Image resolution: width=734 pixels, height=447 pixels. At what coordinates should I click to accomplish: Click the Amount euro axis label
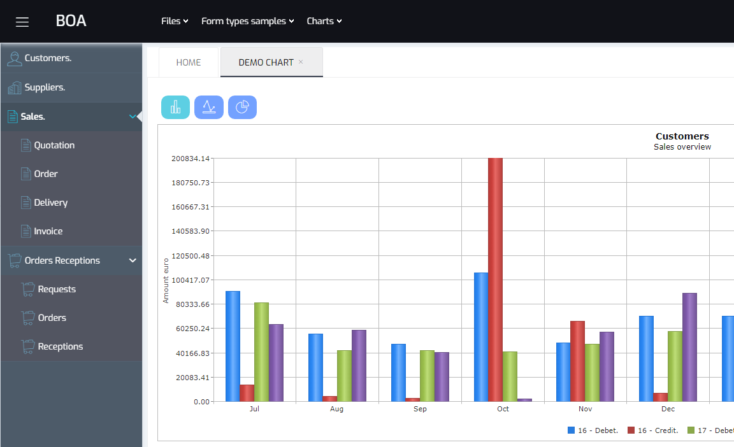coord(166,281)
